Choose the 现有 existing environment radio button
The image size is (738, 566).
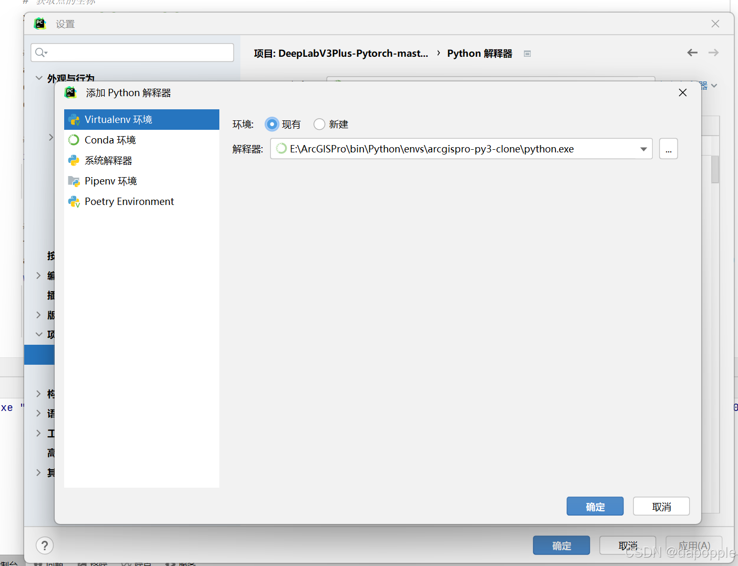point(272,125)
